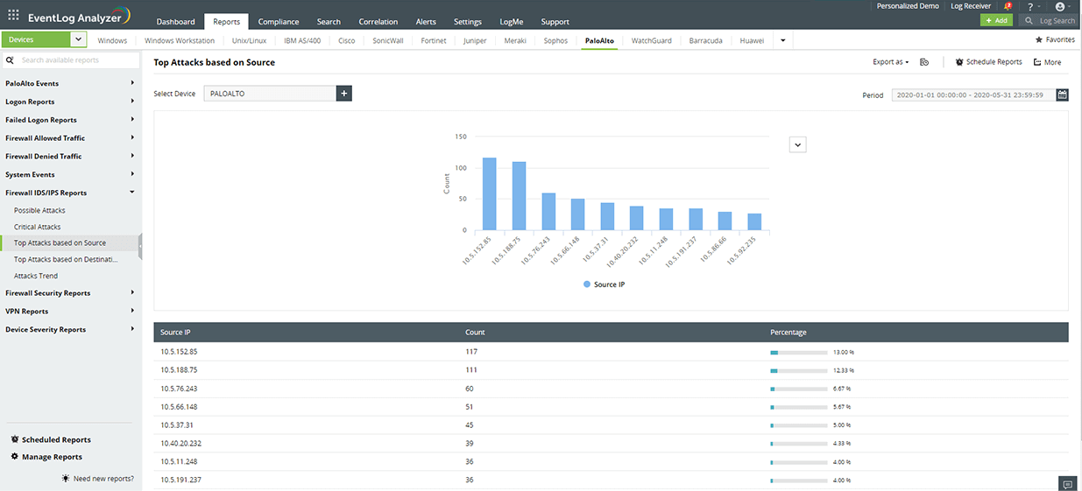The width and height of the screenshot is (1082, 491).
Task: Expand VPN Reports section
Action: coord(70,312)
